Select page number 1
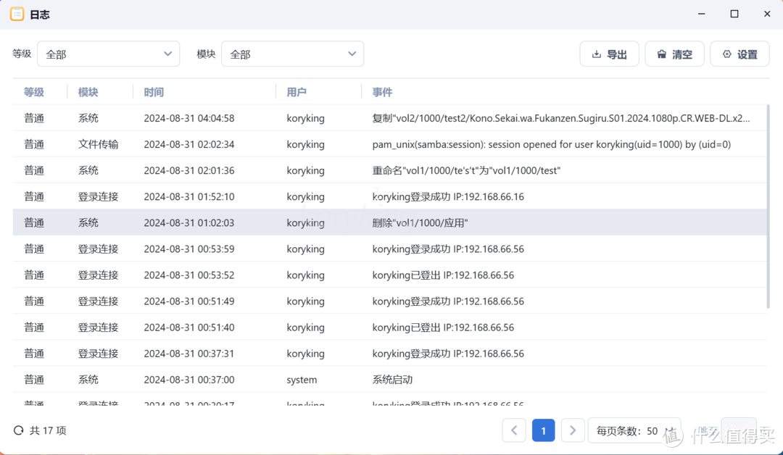 [543, 430]
